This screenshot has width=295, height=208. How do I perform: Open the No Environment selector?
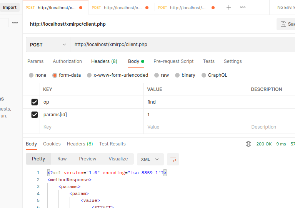pyautogui.click(x=286, y=8)
